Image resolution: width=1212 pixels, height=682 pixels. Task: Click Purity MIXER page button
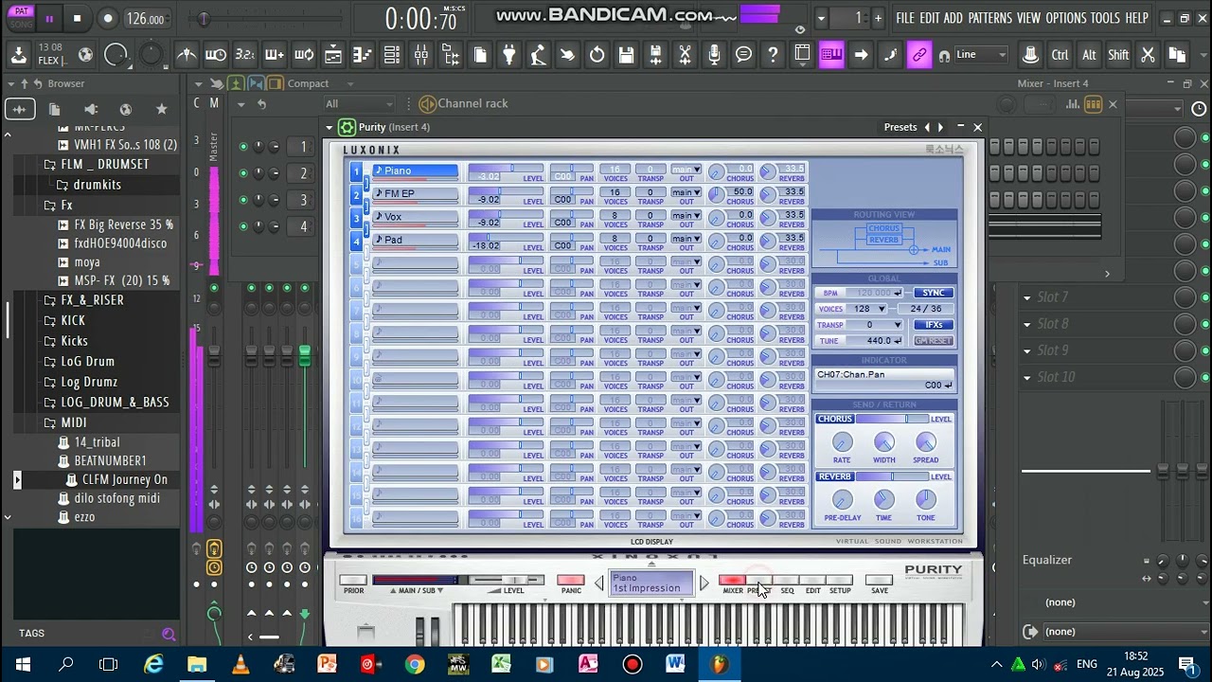pos(733,581)
